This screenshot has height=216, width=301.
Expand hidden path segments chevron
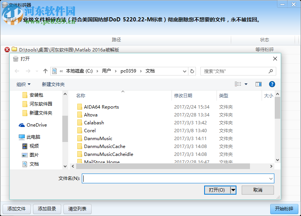point(61,71)
